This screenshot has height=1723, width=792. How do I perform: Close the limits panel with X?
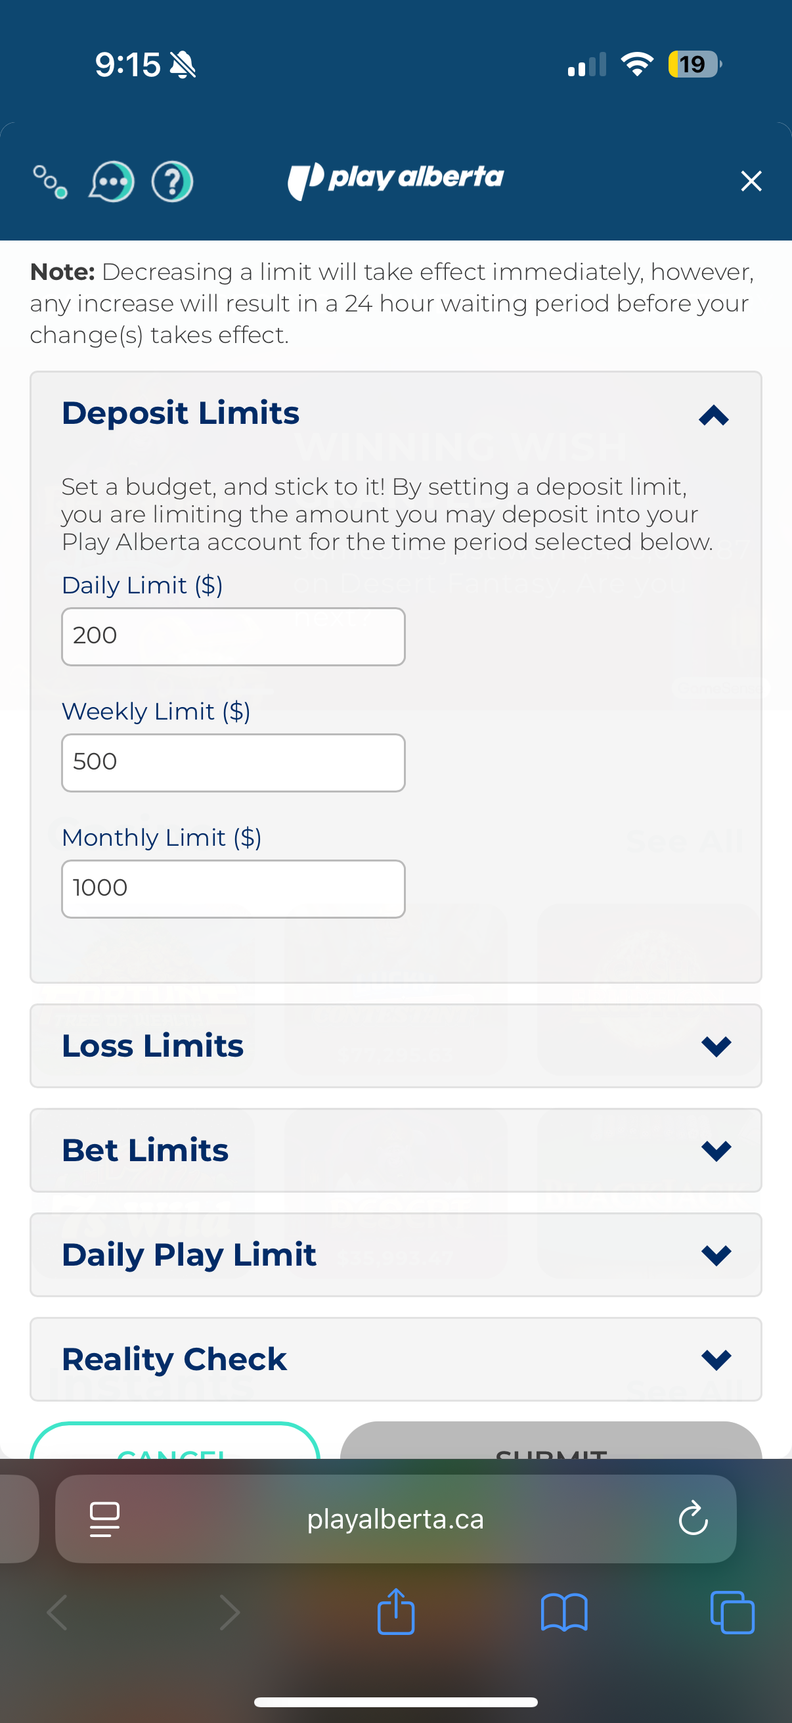[751, 181]
